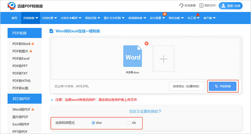Click the flame icon above AI工具
The height and width of the screenshot is (134, 251).
[198, 15]
